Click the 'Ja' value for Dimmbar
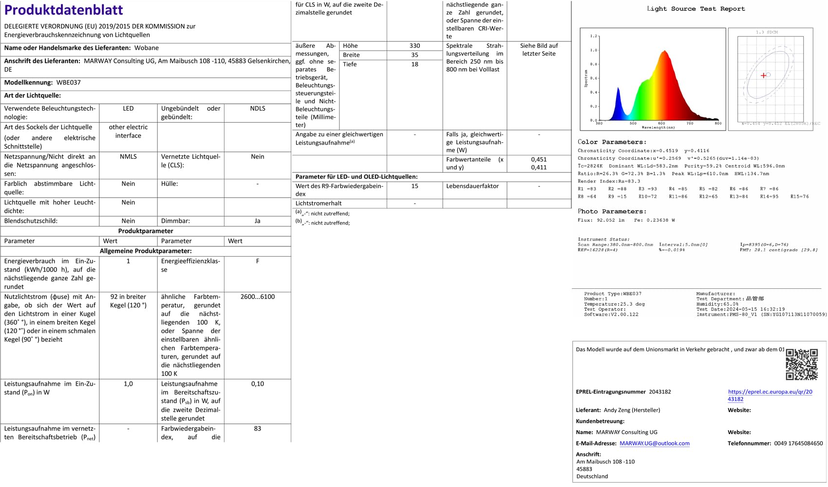 258,221
